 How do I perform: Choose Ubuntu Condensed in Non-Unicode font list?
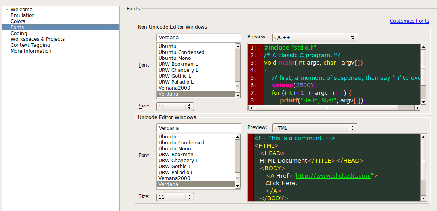pyautogui.click(x=196, y=52)
